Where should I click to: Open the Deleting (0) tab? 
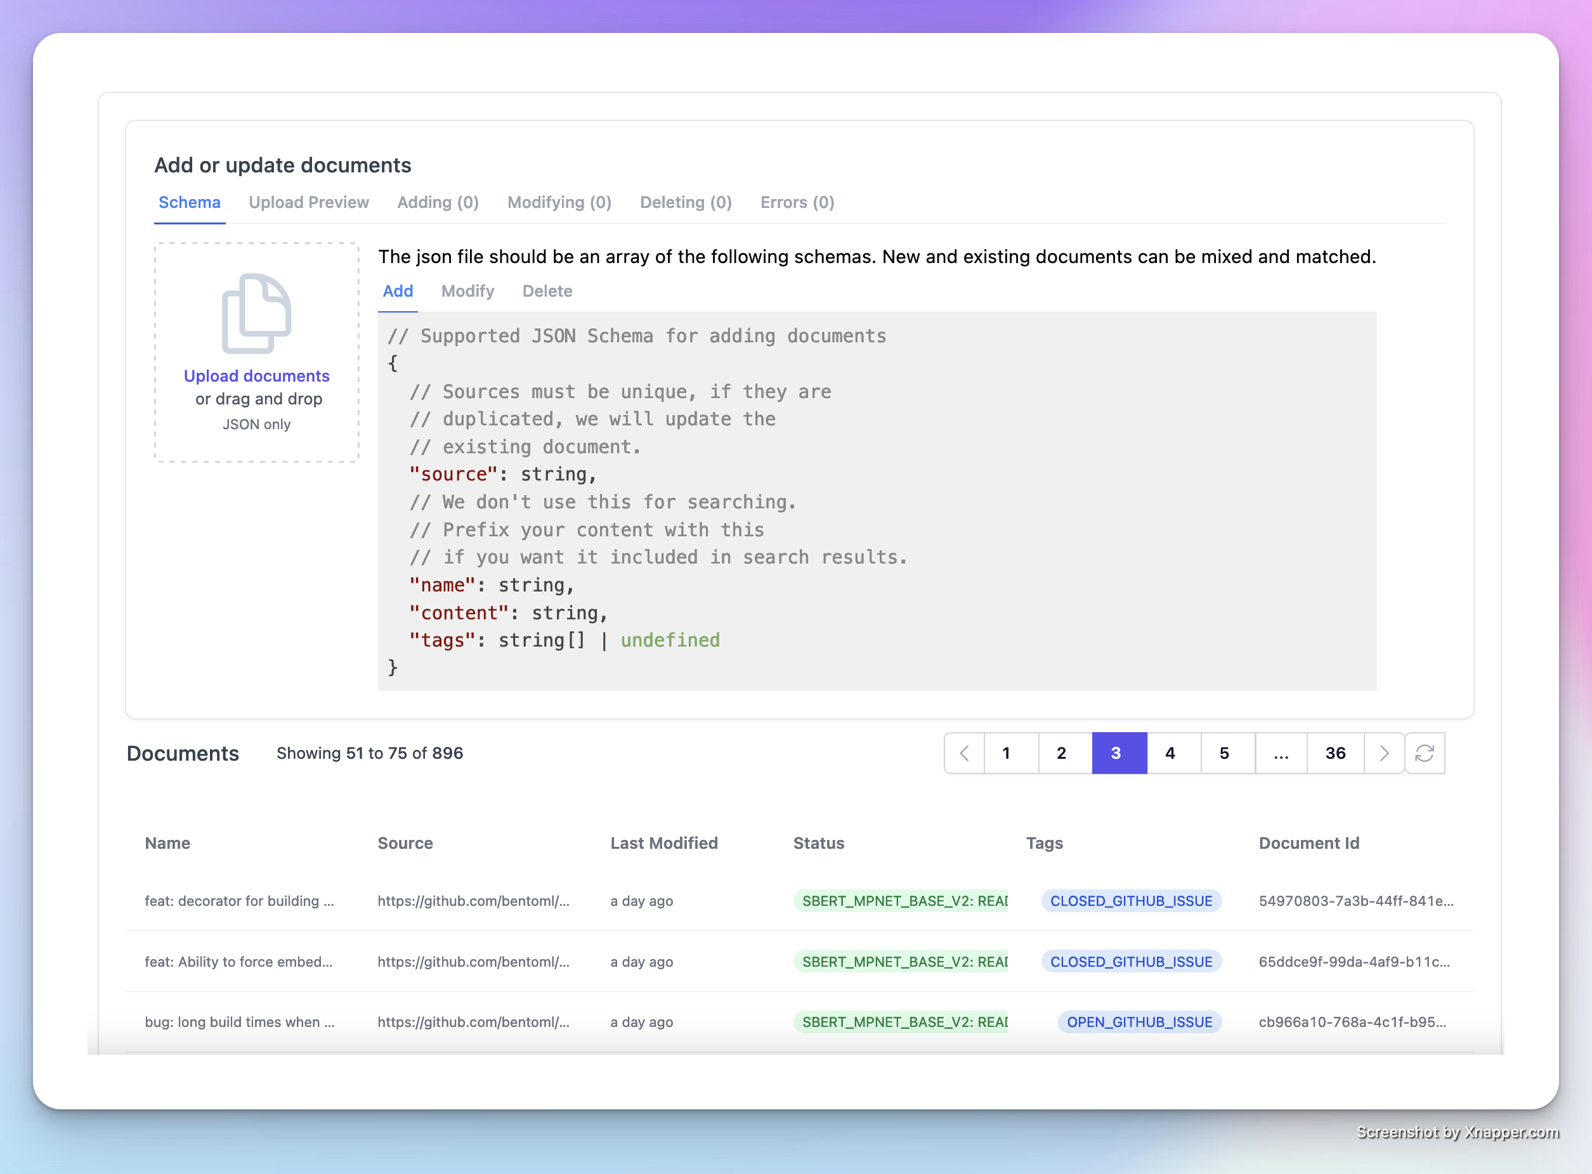[x=686, y=203]
